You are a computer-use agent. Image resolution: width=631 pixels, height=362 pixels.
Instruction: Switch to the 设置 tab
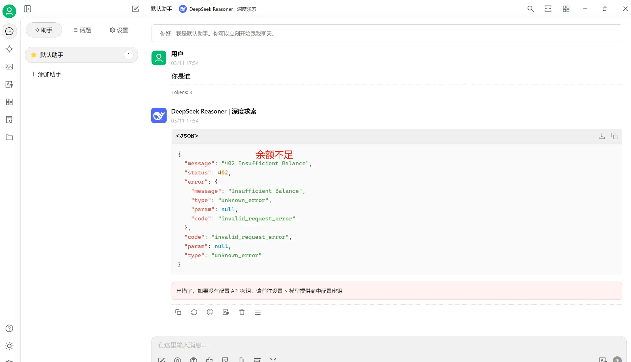coord(119,30)
